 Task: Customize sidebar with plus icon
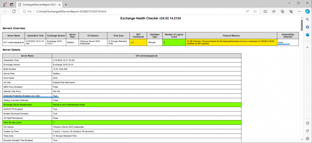tap(307, 47)
